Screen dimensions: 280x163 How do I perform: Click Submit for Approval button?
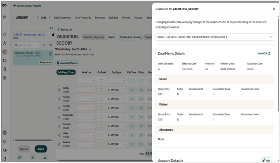94,37
